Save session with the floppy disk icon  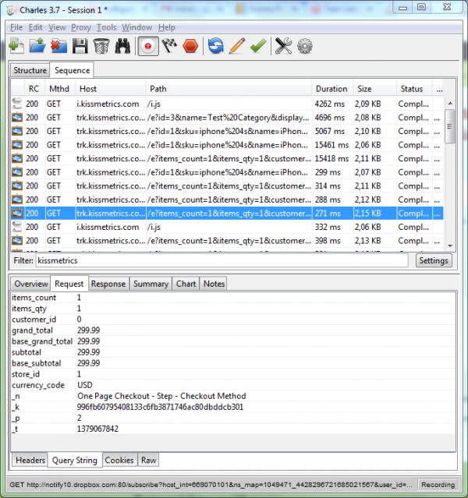(x=80, y=46)
